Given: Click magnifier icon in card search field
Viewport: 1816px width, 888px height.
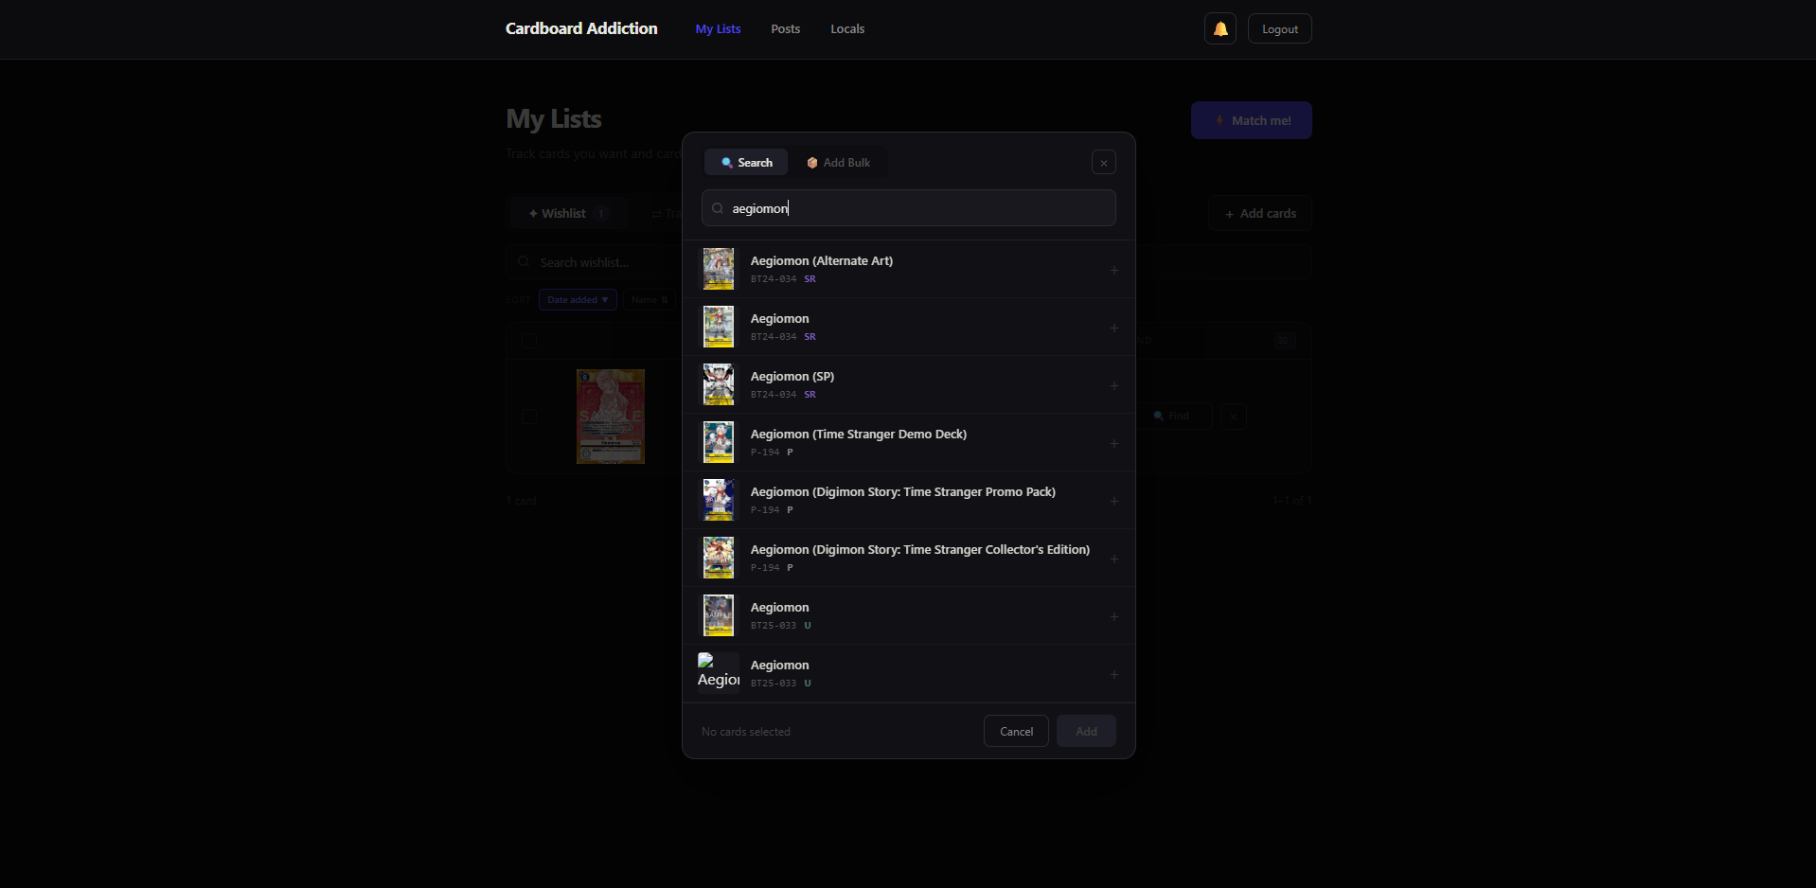Looking at the screenshot, I should (x=718, y=208).
